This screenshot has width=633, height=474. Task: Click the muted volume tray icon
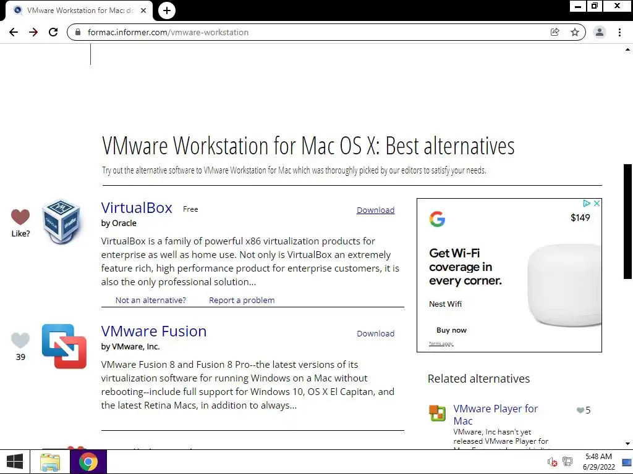[x=552, y=462]
